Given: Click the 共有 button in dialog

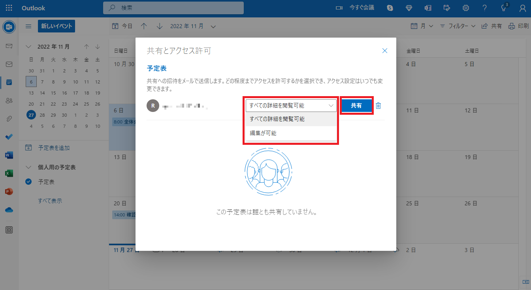Looking at the screenshot, I should 356,106.
